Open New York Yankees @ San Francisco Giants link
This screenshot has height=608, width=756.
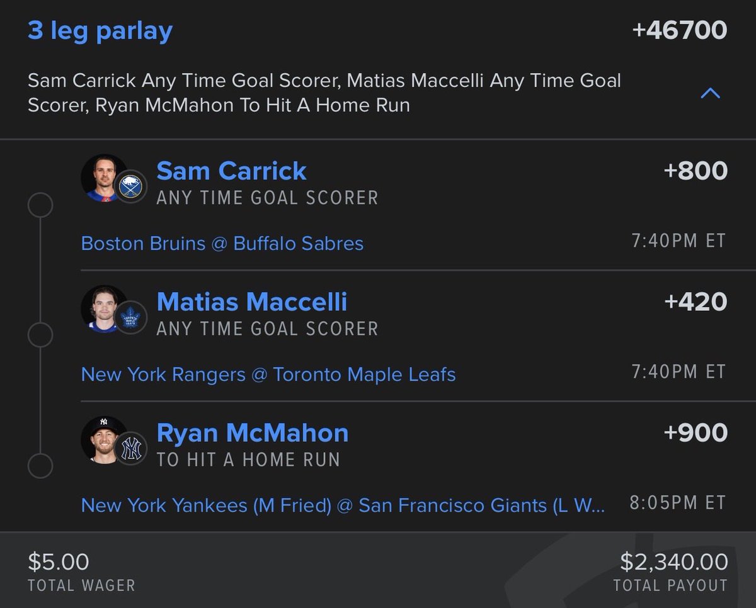click(x=343, y=505)
